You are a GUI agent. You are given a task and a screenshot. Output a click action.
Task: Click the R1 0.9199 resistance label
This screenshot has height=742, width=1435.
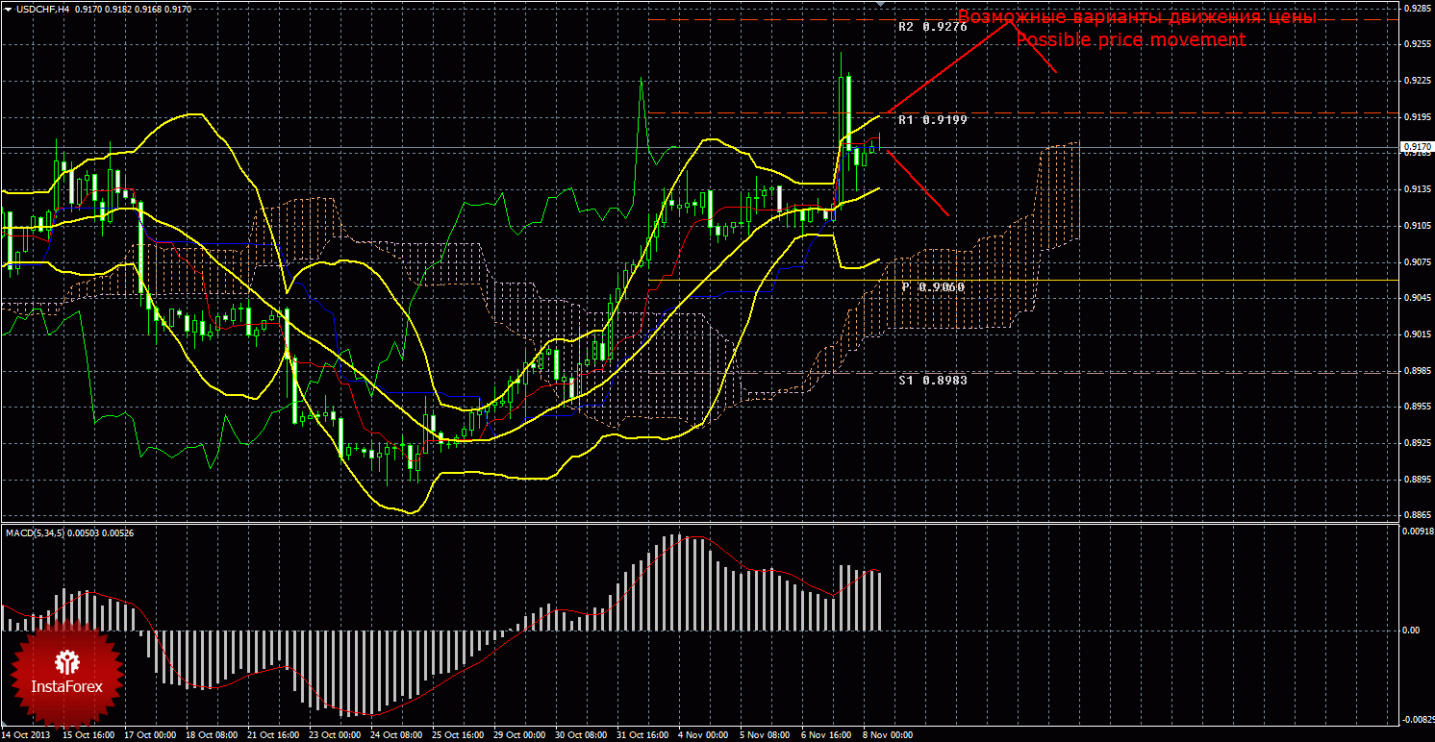932,120
